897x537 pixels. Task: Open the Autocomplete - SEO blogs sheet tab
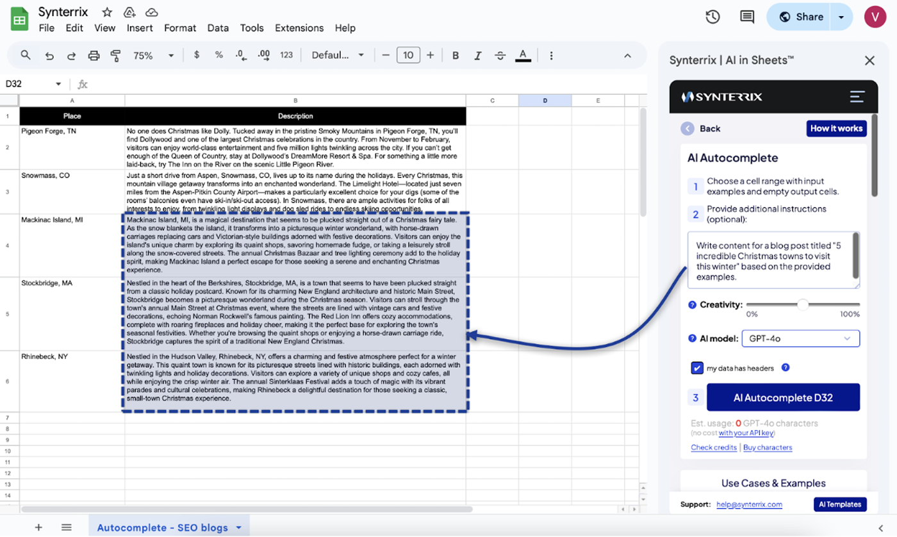(x=162, y=527)
